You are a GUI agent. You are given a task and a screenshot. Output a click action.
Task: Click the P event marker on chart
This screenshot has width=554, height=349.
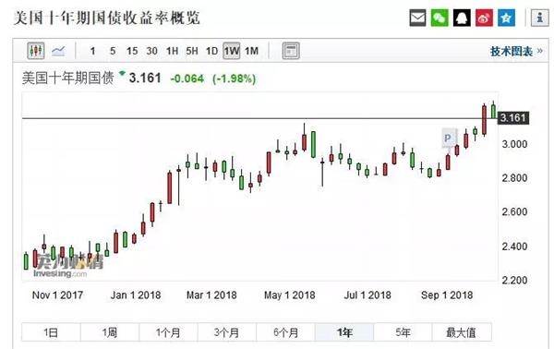(x=449, y=138)
